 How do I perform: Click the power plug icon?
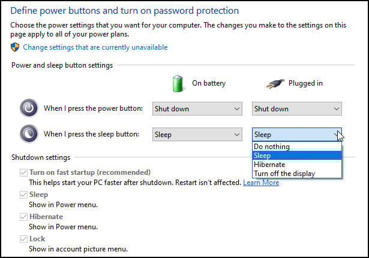(275, 84)
